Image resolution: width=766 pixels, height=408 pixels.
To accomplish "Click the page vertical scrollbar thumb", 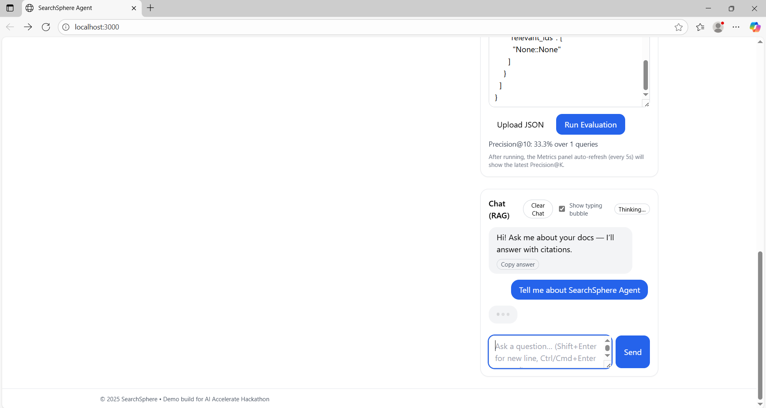I will point(760,325).
